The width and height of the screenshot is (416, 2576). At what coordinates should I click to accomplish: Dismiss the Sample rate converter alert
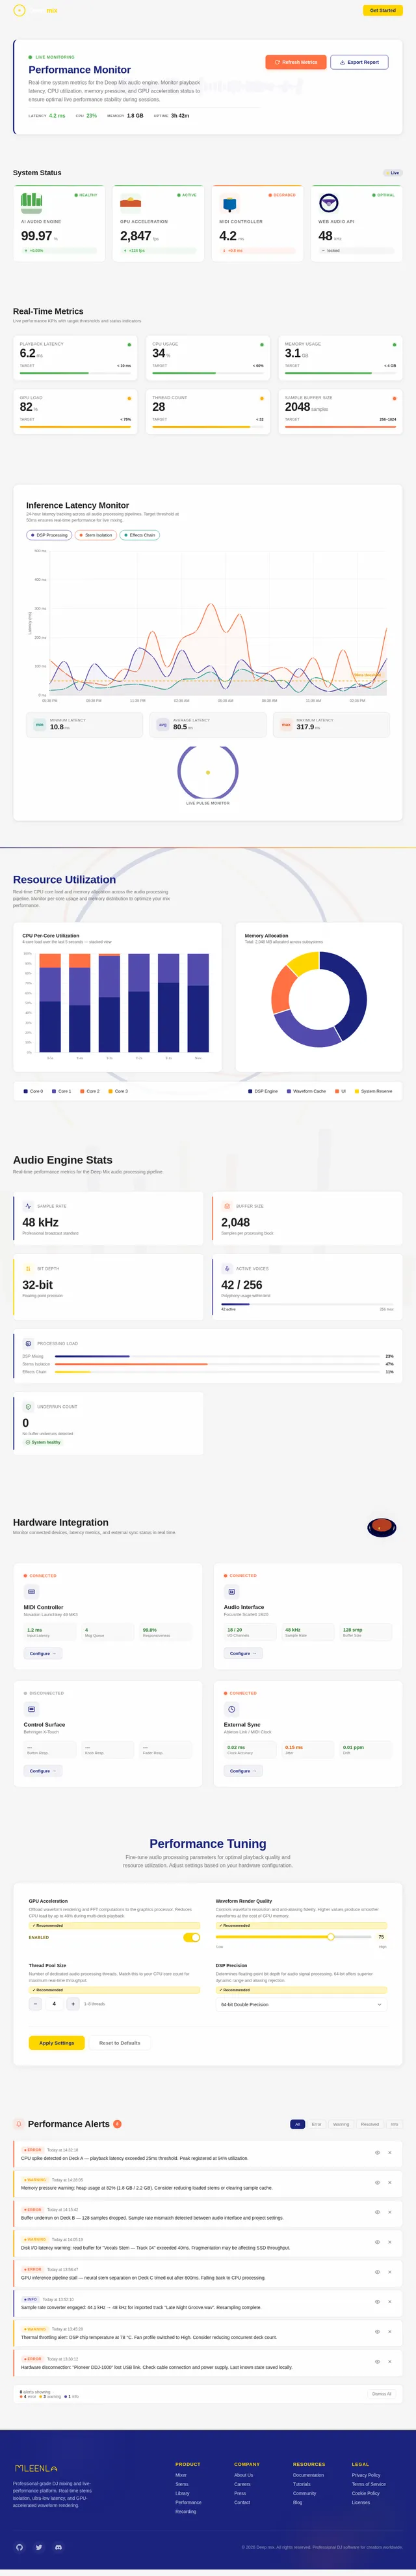click(390, 2302)
